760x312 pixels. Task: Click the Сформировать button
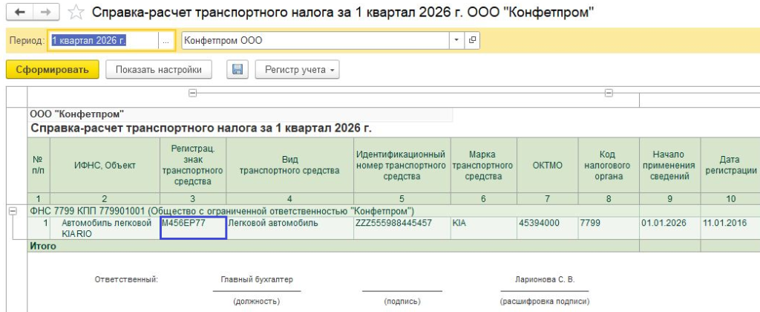53,69
